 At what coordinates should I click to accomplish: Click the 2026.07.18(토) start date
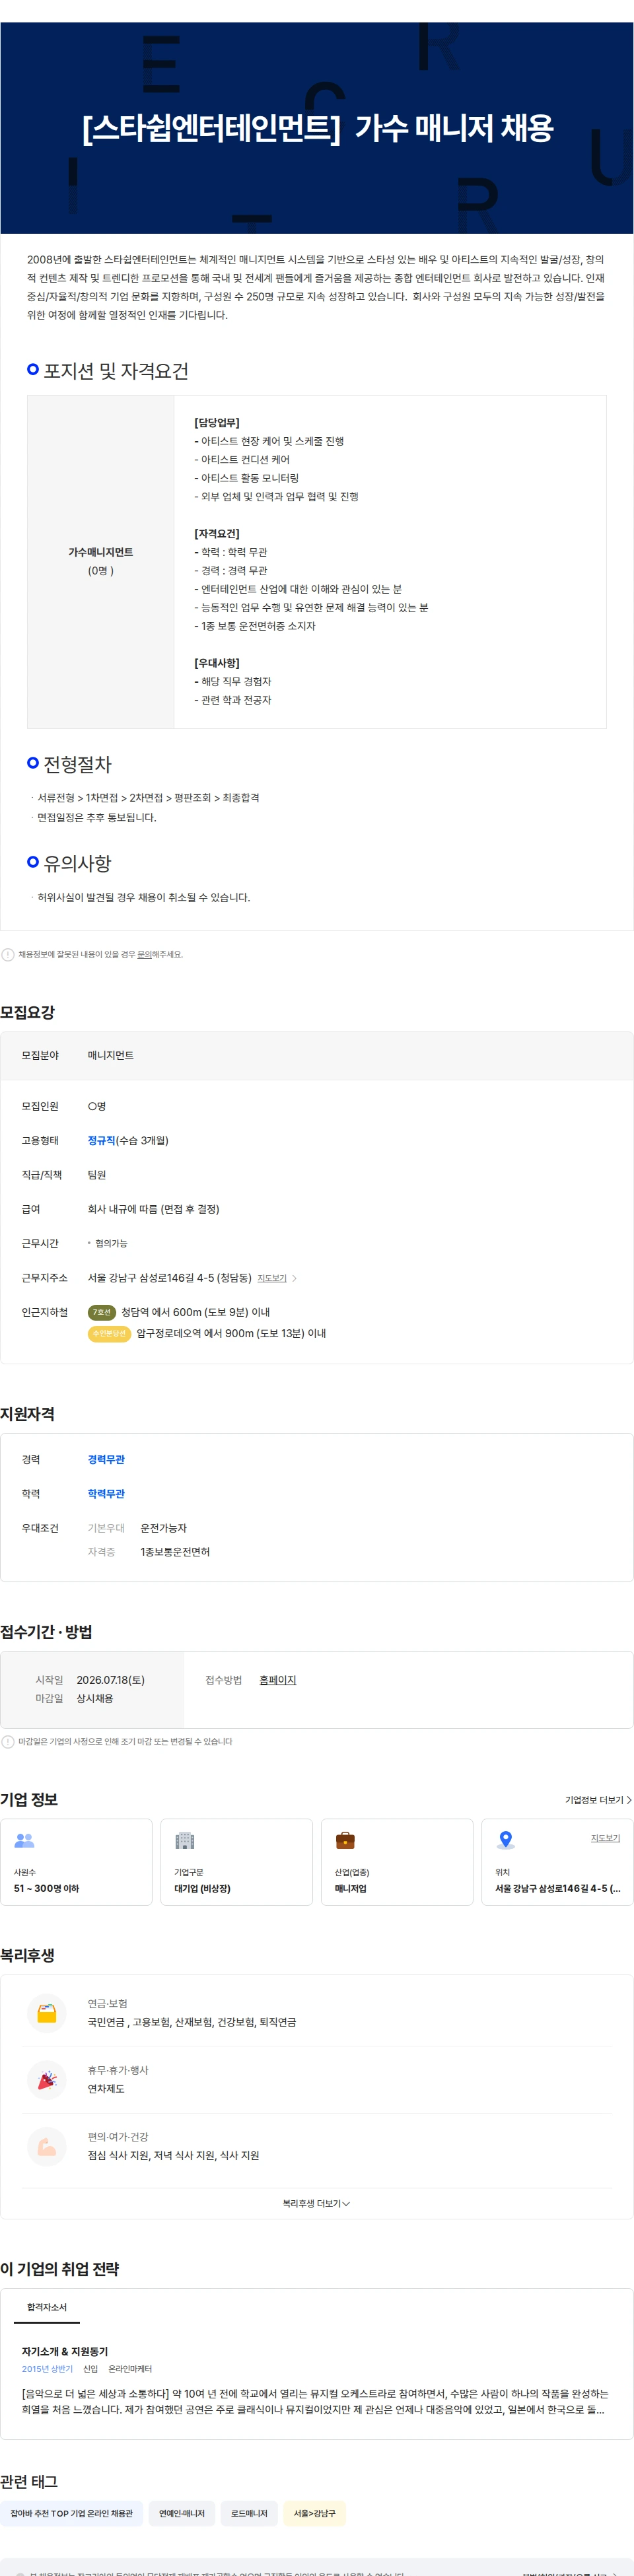[111, 1680]
